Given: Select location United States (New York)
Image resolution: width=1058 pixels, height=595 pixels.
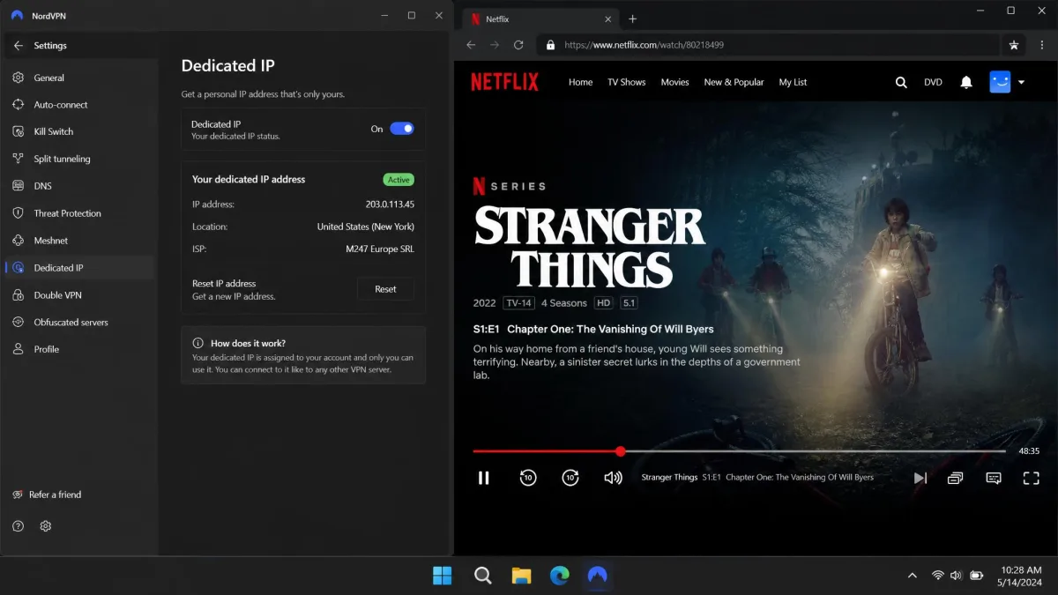Looking at the screenshot, I should click(366, 227).
